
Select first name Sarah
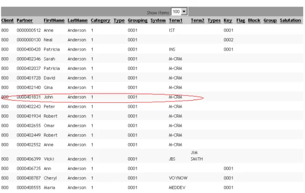pos(49,59)
